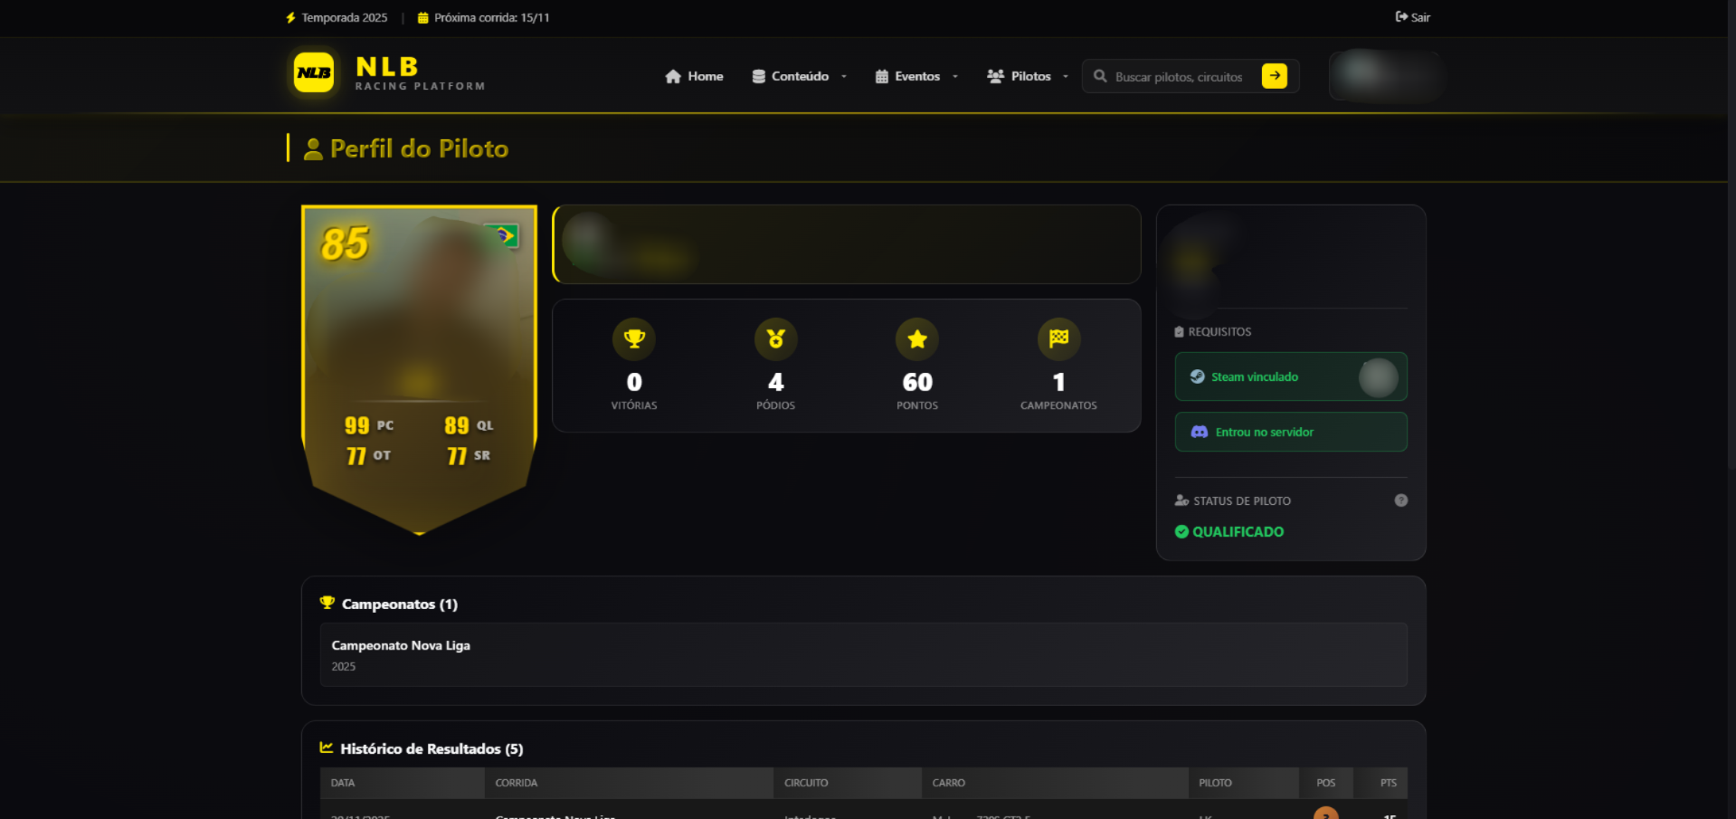Toggle the Steam vinculado requirement switch
Viewport: 1736px width, 819px height.
coord(1377,376)
